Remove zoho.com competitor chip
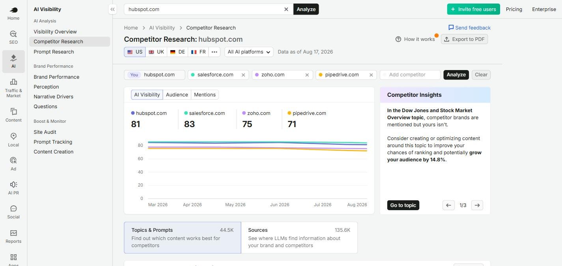Screen dimensions: 562x266 point(307,75)
